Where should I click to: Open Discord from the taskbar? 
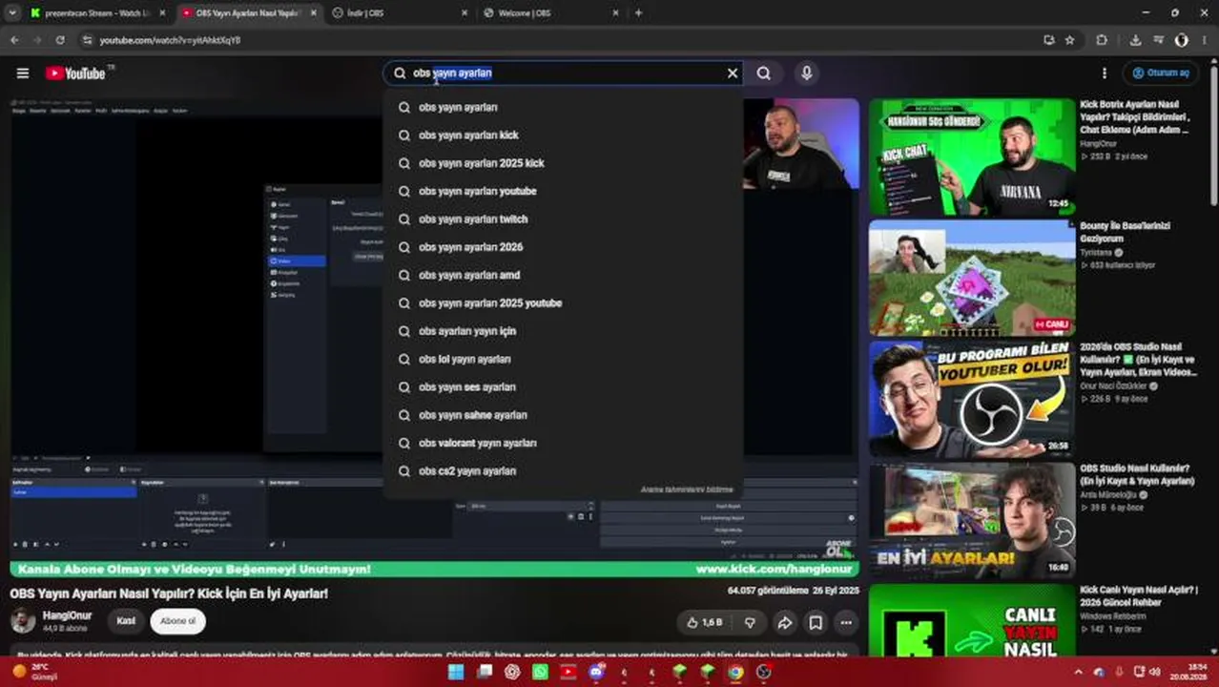point(596,672)
